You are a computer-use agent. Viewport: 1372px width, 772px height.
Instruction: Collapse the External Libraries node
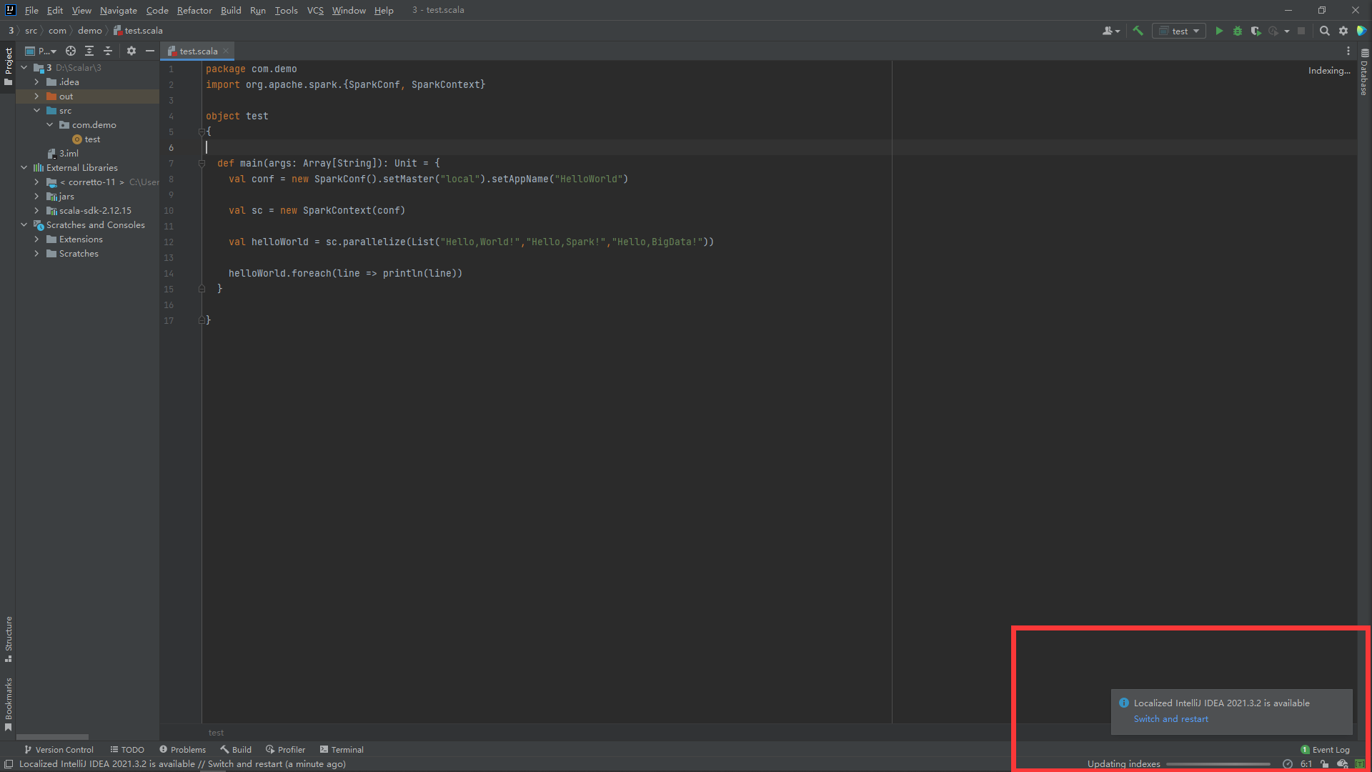pos(24,168)
